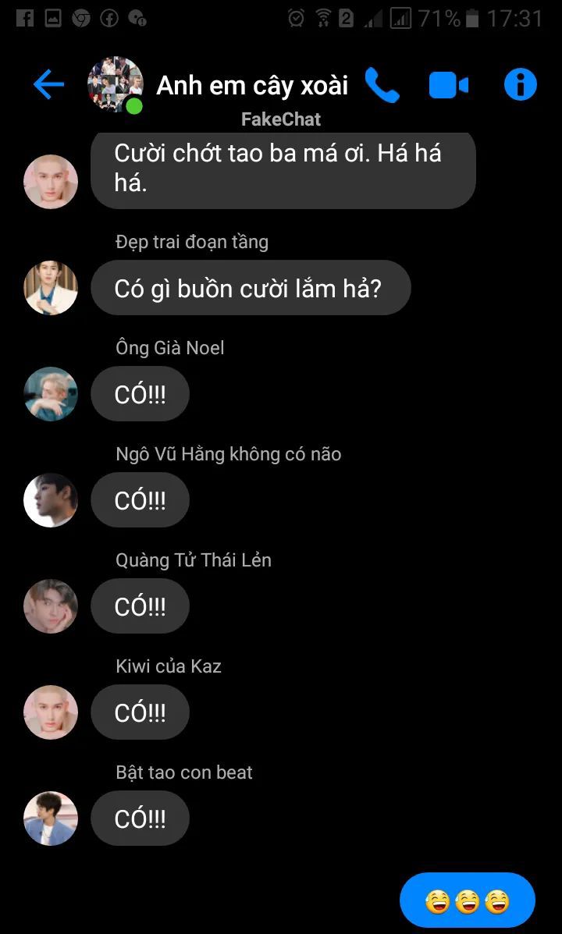Select the Đẹp trai đoạn tầng profile picture
The width and height of the screenshot is (562, 934).
click(51, 288)
